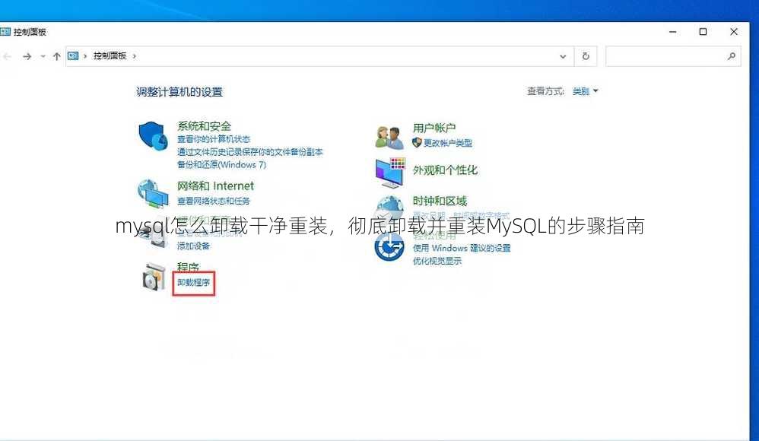Viewport: 759px width, 441px height.
Task: Click 备份和还原(Windows 7) link
Action: (x=222, y=164)
